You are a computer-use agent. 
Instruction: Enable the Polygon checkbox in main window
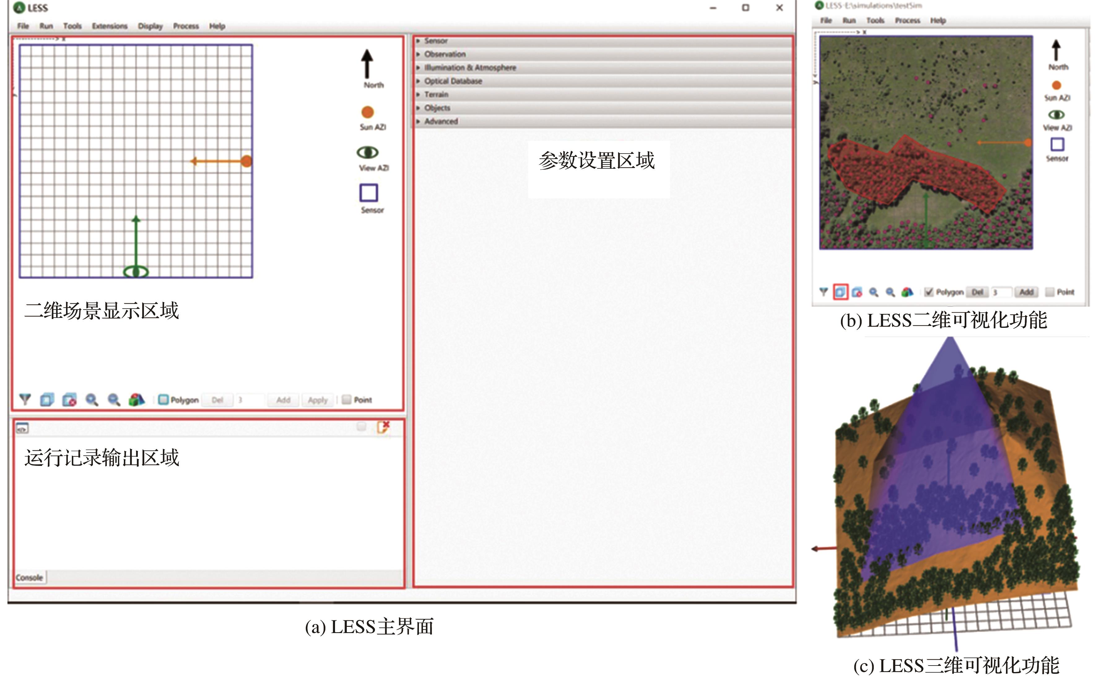point(163,399)
